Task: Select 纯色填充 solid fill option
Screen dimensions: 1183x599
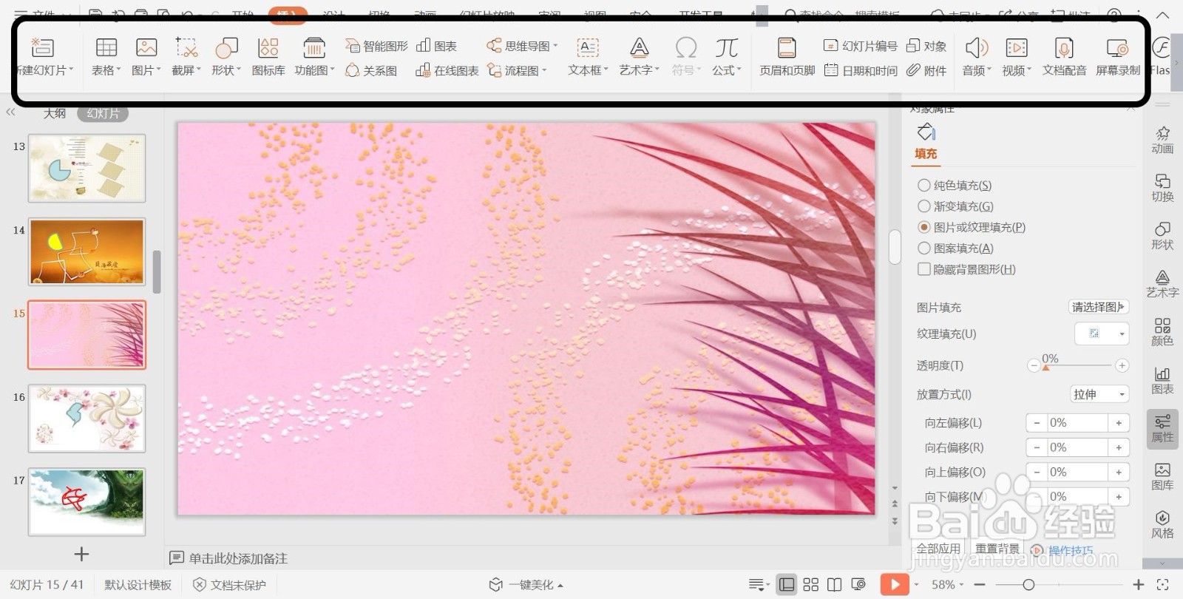Action: tap(924, 186)
